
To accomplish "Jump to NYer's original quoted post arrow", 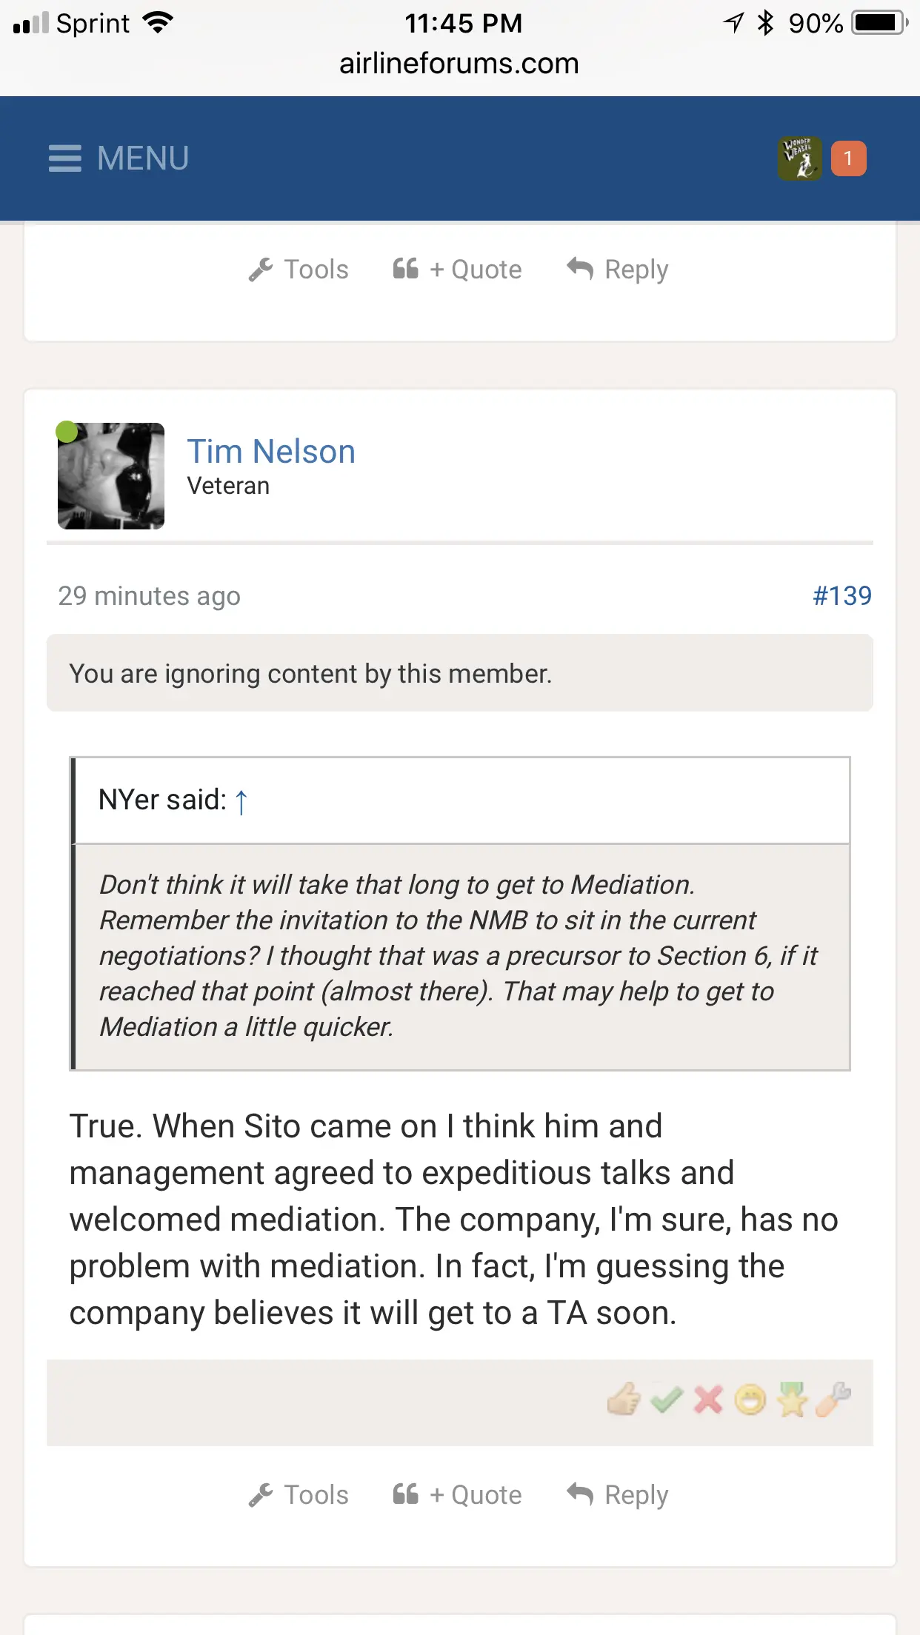I will (x=241, y=801).
